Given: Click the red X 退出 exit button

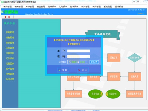Looking at the screenshot, I should (83, 70).
